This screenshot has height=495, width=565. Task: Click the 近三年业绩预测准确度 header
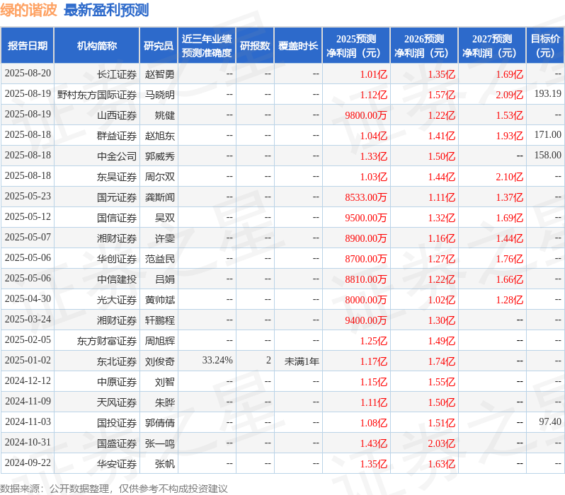click(207, 46)
